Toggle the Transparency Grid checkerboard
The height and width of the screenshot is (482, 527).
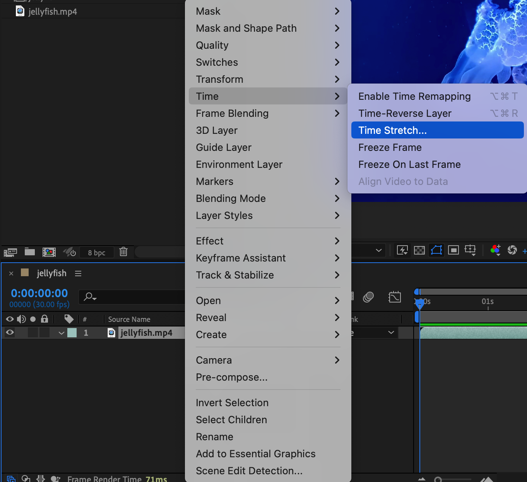click(419, 250)
